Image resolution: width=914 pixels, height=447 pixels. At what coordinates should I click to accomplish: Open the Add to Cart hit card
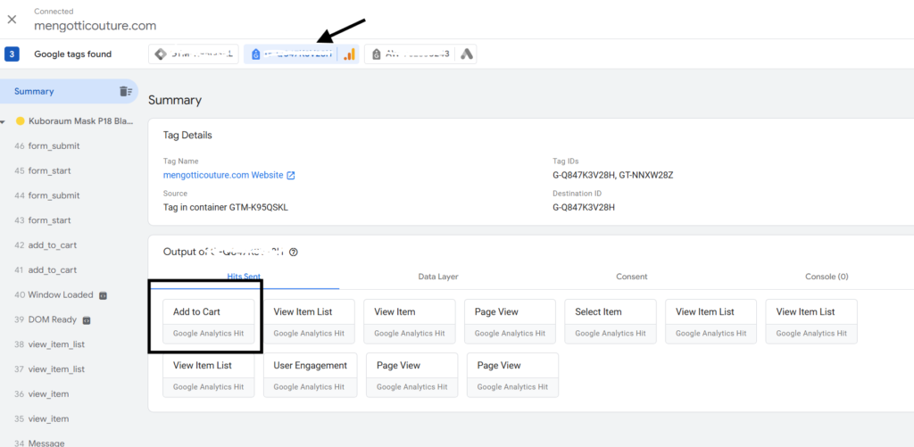tap(209, 321)
